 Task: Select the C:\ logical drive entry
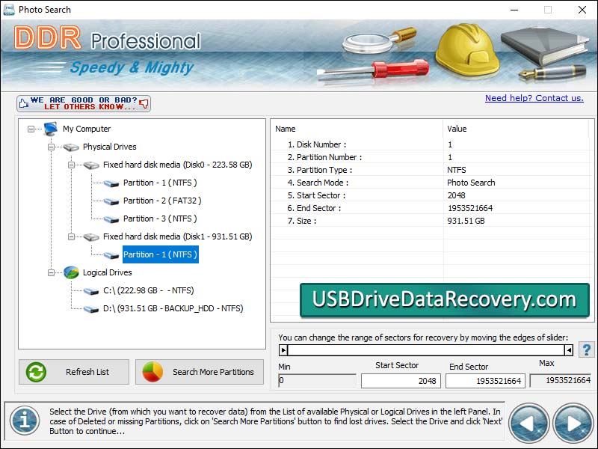(148, 290)
